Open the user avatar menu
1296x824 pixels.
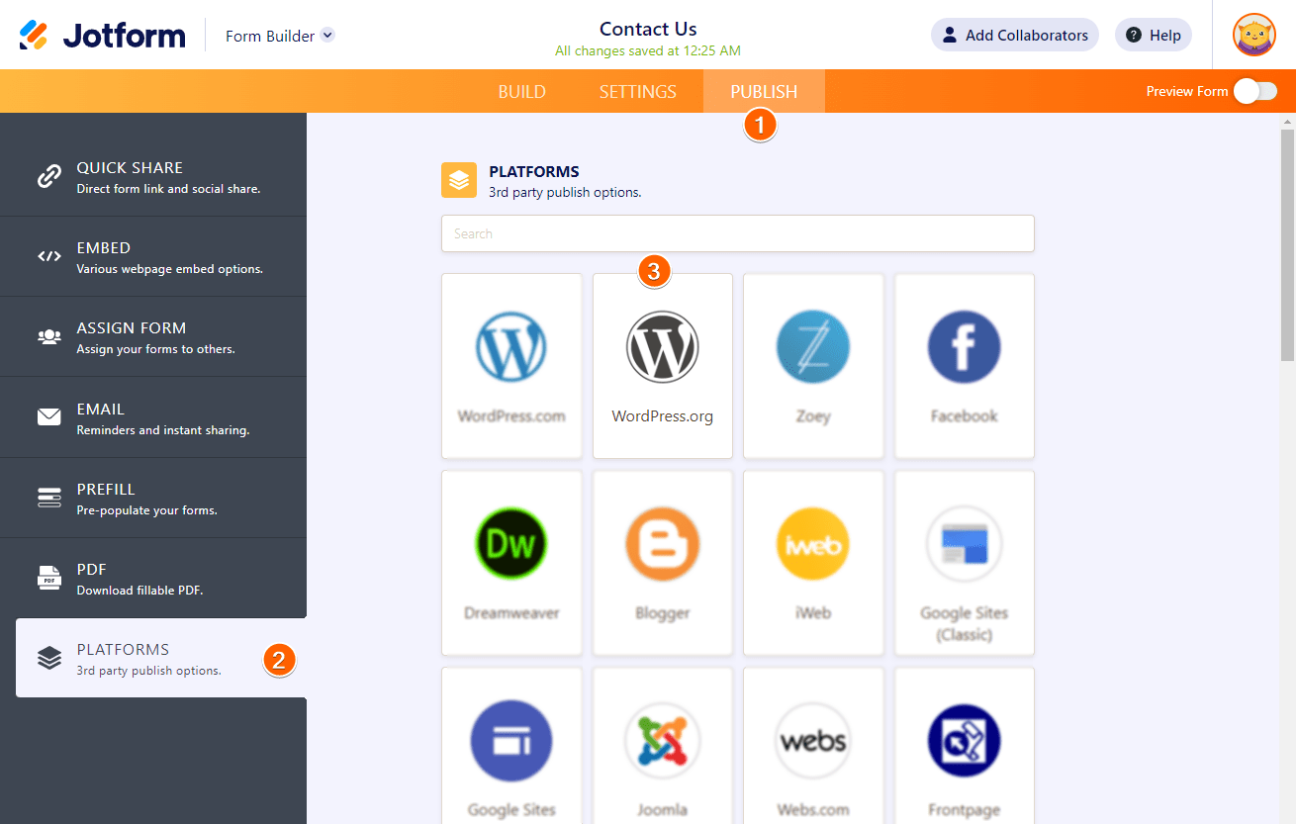click(x=1253, y=35)
